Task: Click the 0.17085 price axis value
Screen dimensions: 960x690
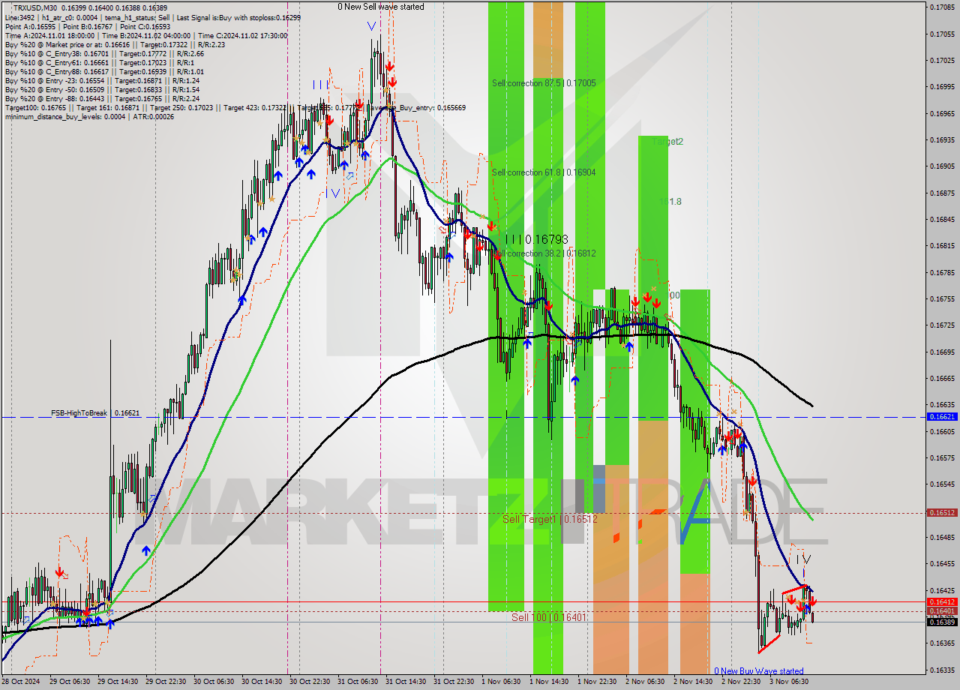Action: (942, 7)
